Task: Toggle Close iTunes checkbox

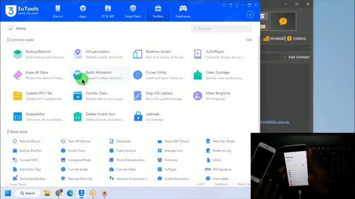Action: click(x=6, y=184)
